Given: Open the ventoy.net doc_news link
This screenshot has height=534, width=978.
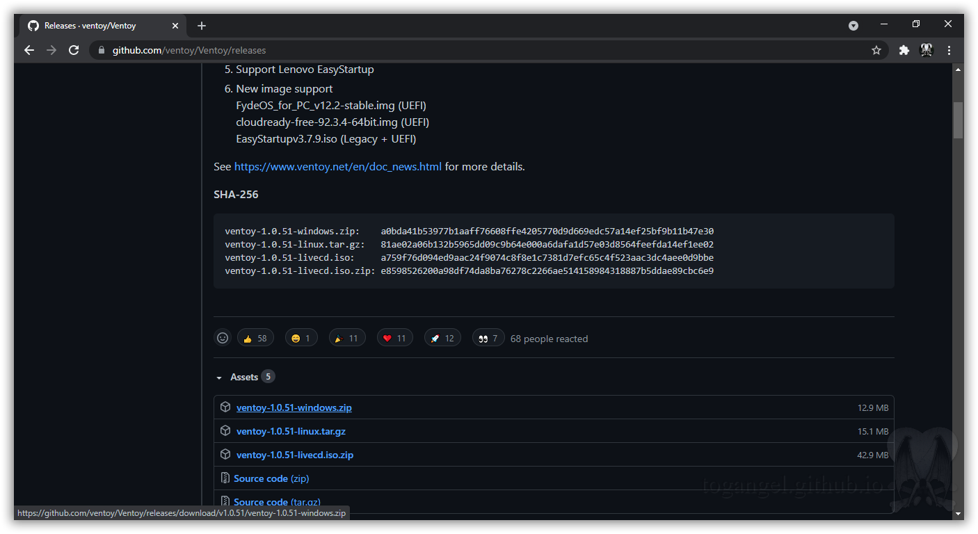Looking at the screenshot, I should pos(338,167).
